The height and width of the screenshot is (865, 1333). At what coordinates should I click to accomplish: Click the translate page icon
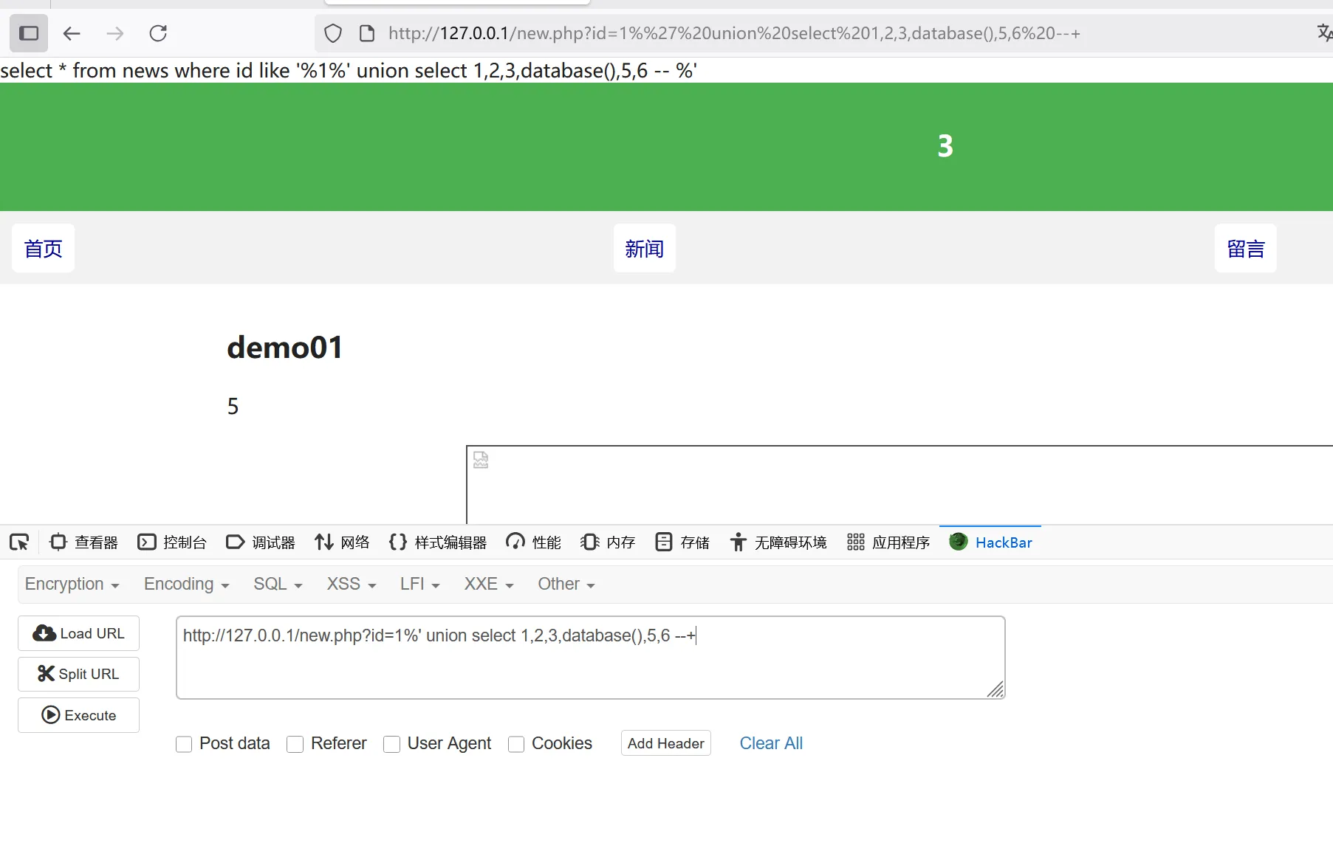(1324, 32)
